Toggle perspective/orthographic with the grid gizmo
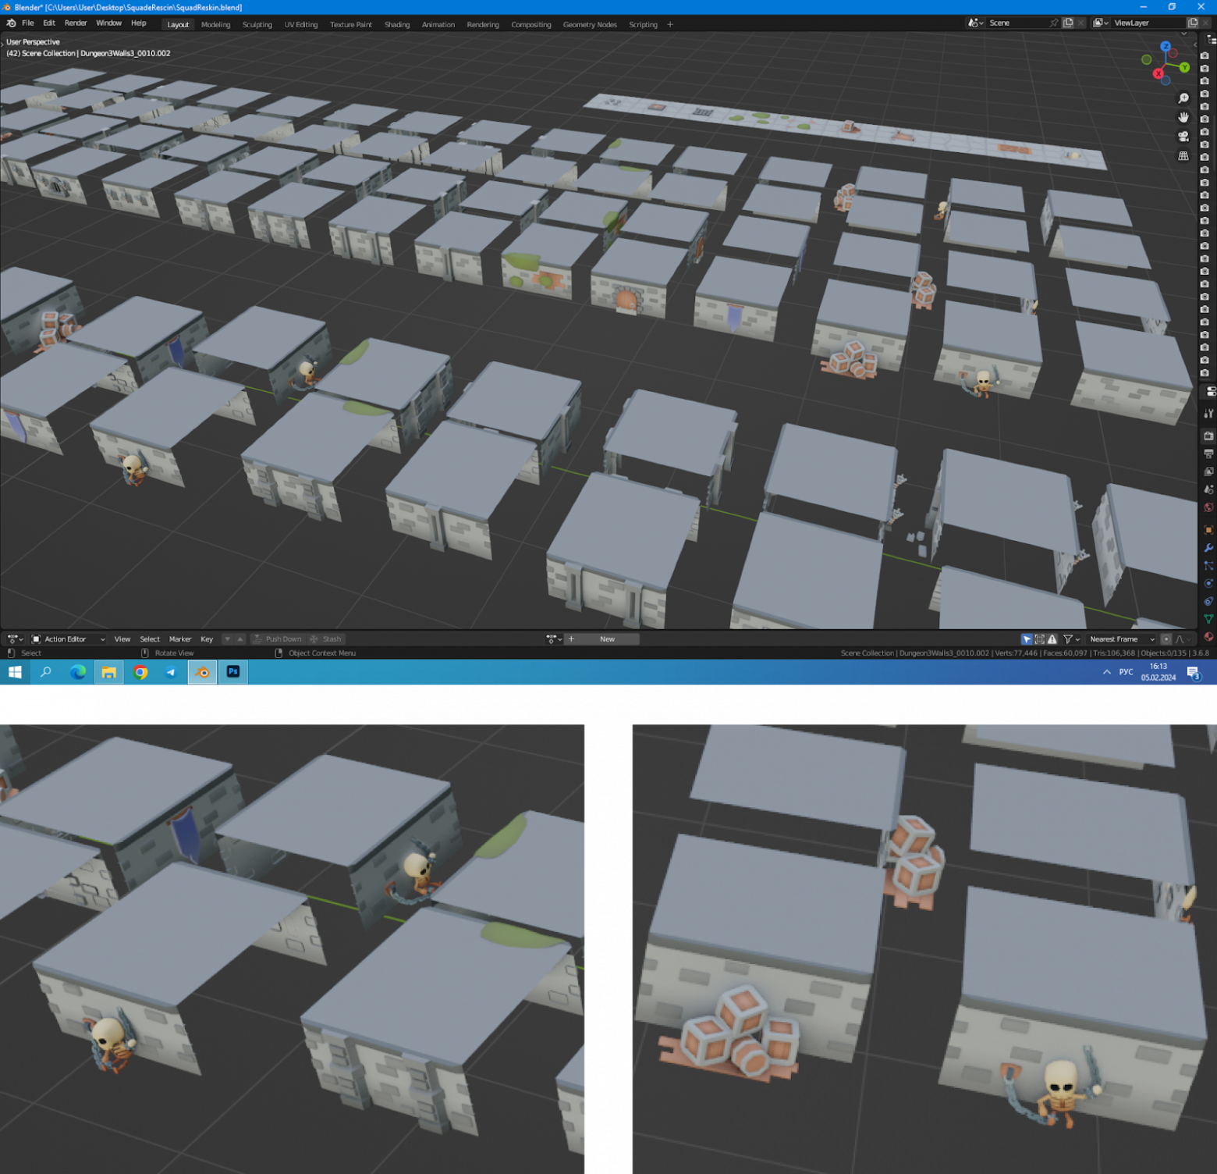 (x=1183, y=156)
